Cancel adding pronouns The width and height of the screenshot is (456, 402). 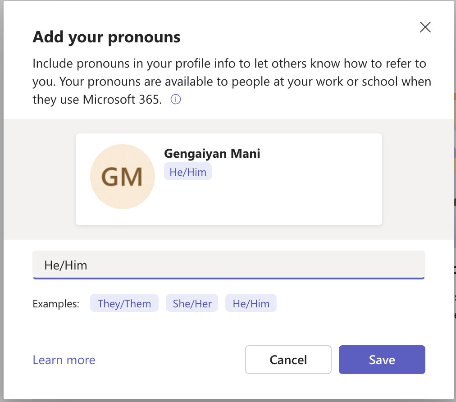288,360
